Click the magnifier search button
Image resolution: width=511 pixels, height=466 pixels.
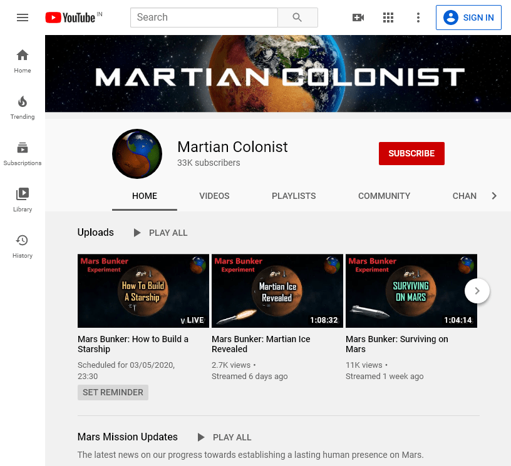pyautogui.click(x=297, y=18)
